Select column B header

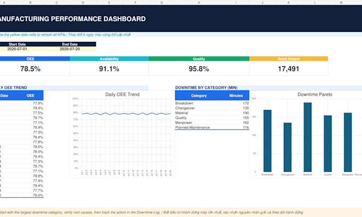pyautogui.click(x=30, y=3)
